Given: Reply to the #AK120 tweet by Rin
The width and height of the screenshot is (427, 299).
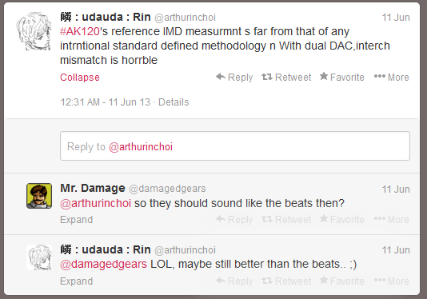Looking at the screenshot, I should pyautogui.click(x=234, y=78).
